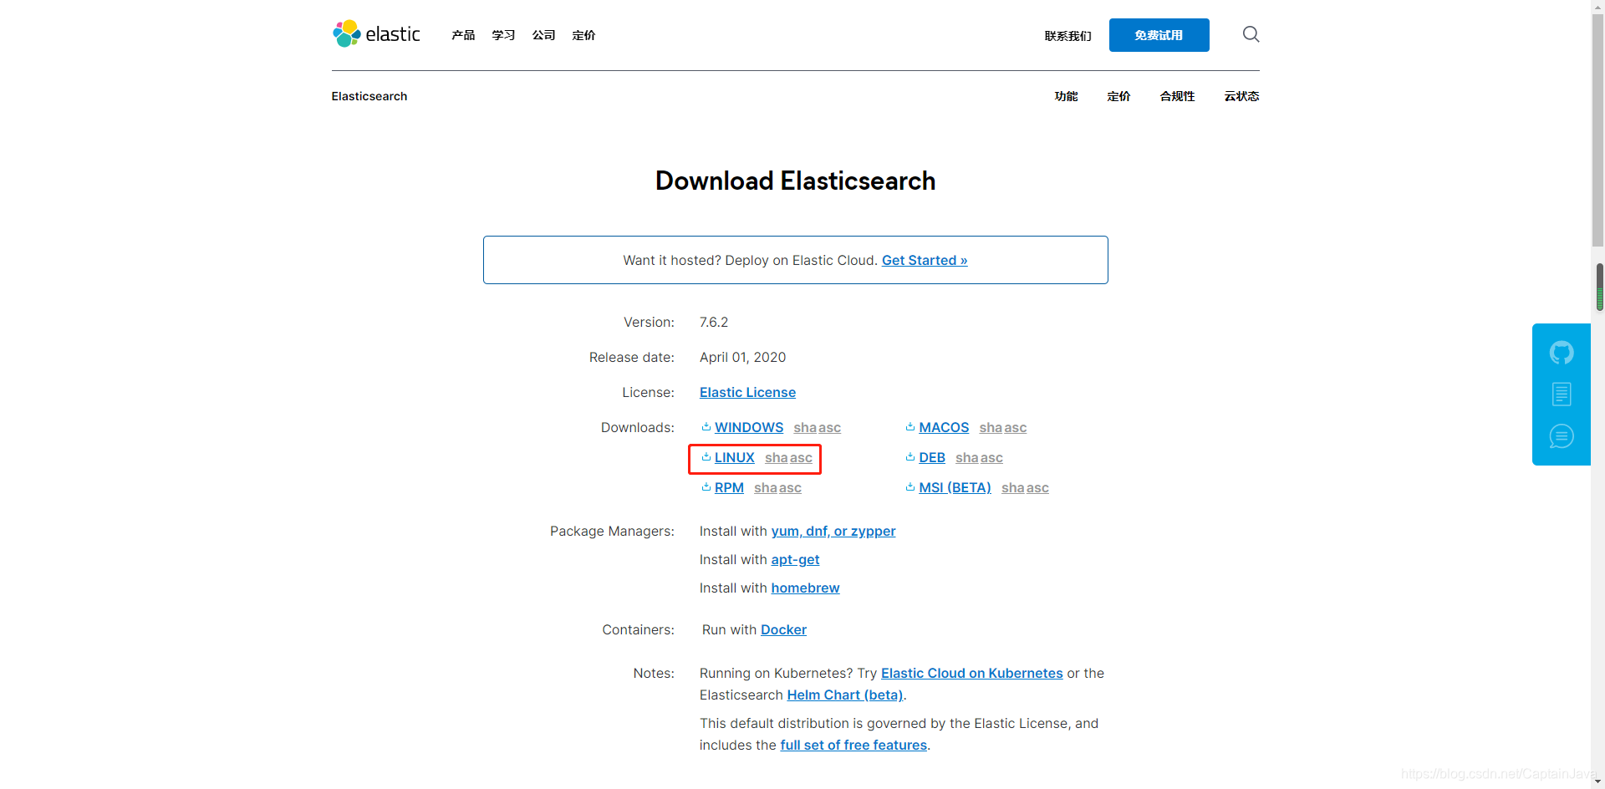Open the chat bubble icon in side panel
The image size is (1605, 789).
click(x=1561, y=436)
